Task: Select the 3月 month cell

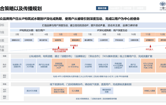Action: point(31,34)
